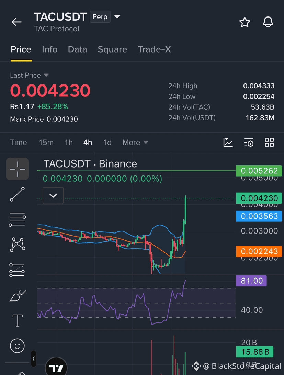This screenshot has width=284, height=375.
Task: Expand the Last Price selector dropdown
Action: tap(30, 75)
